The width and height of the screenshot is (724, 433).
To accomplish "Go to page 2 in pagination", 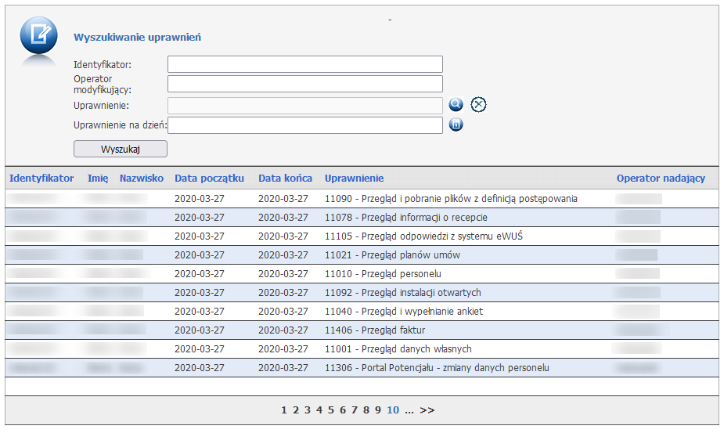I will (x=296, y=410).
